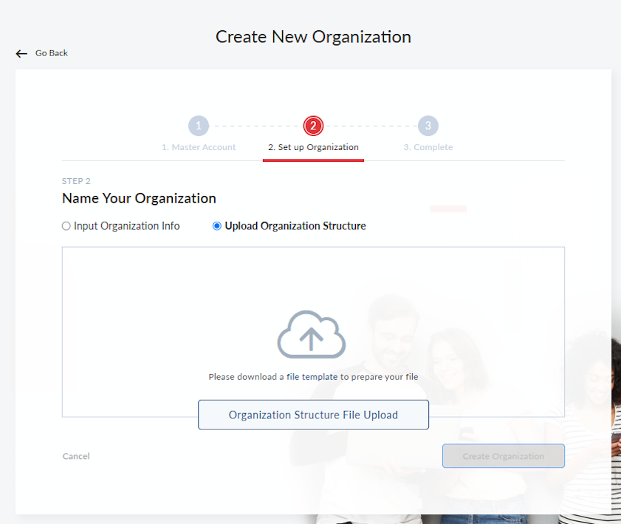This screenshot has height=524, width=621.
Task: Click the Go Back text label
Action: pos(51,52)
